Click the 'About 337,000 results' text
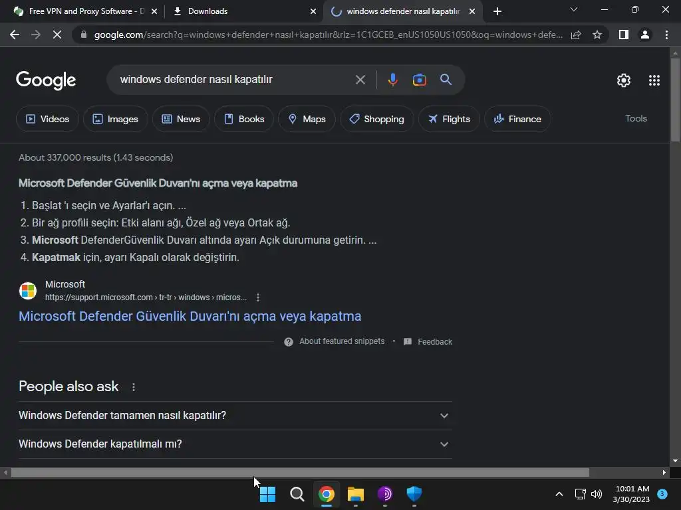This screenshot has width=681, height=510. pos(96,157)
